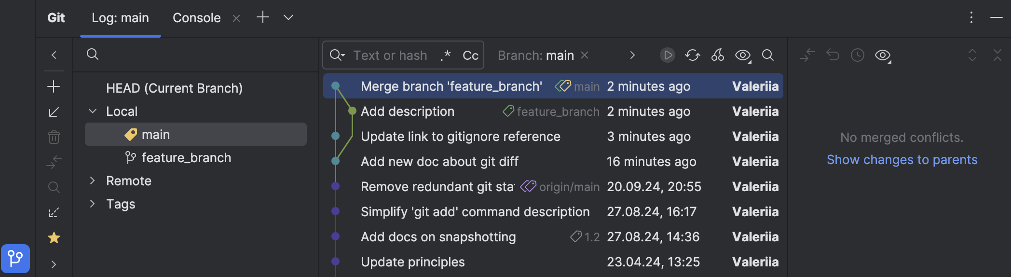Collapse the Local branches node
This screenshot has width=1011, height=277.
(x=93, y=111)
